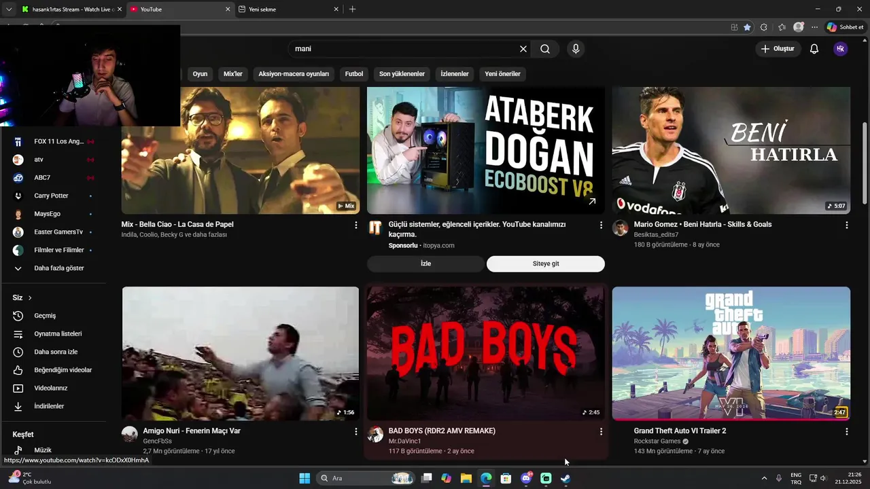Open Beğendiğim videolar in sidebar
870x489 pixels.
[53, 370]
